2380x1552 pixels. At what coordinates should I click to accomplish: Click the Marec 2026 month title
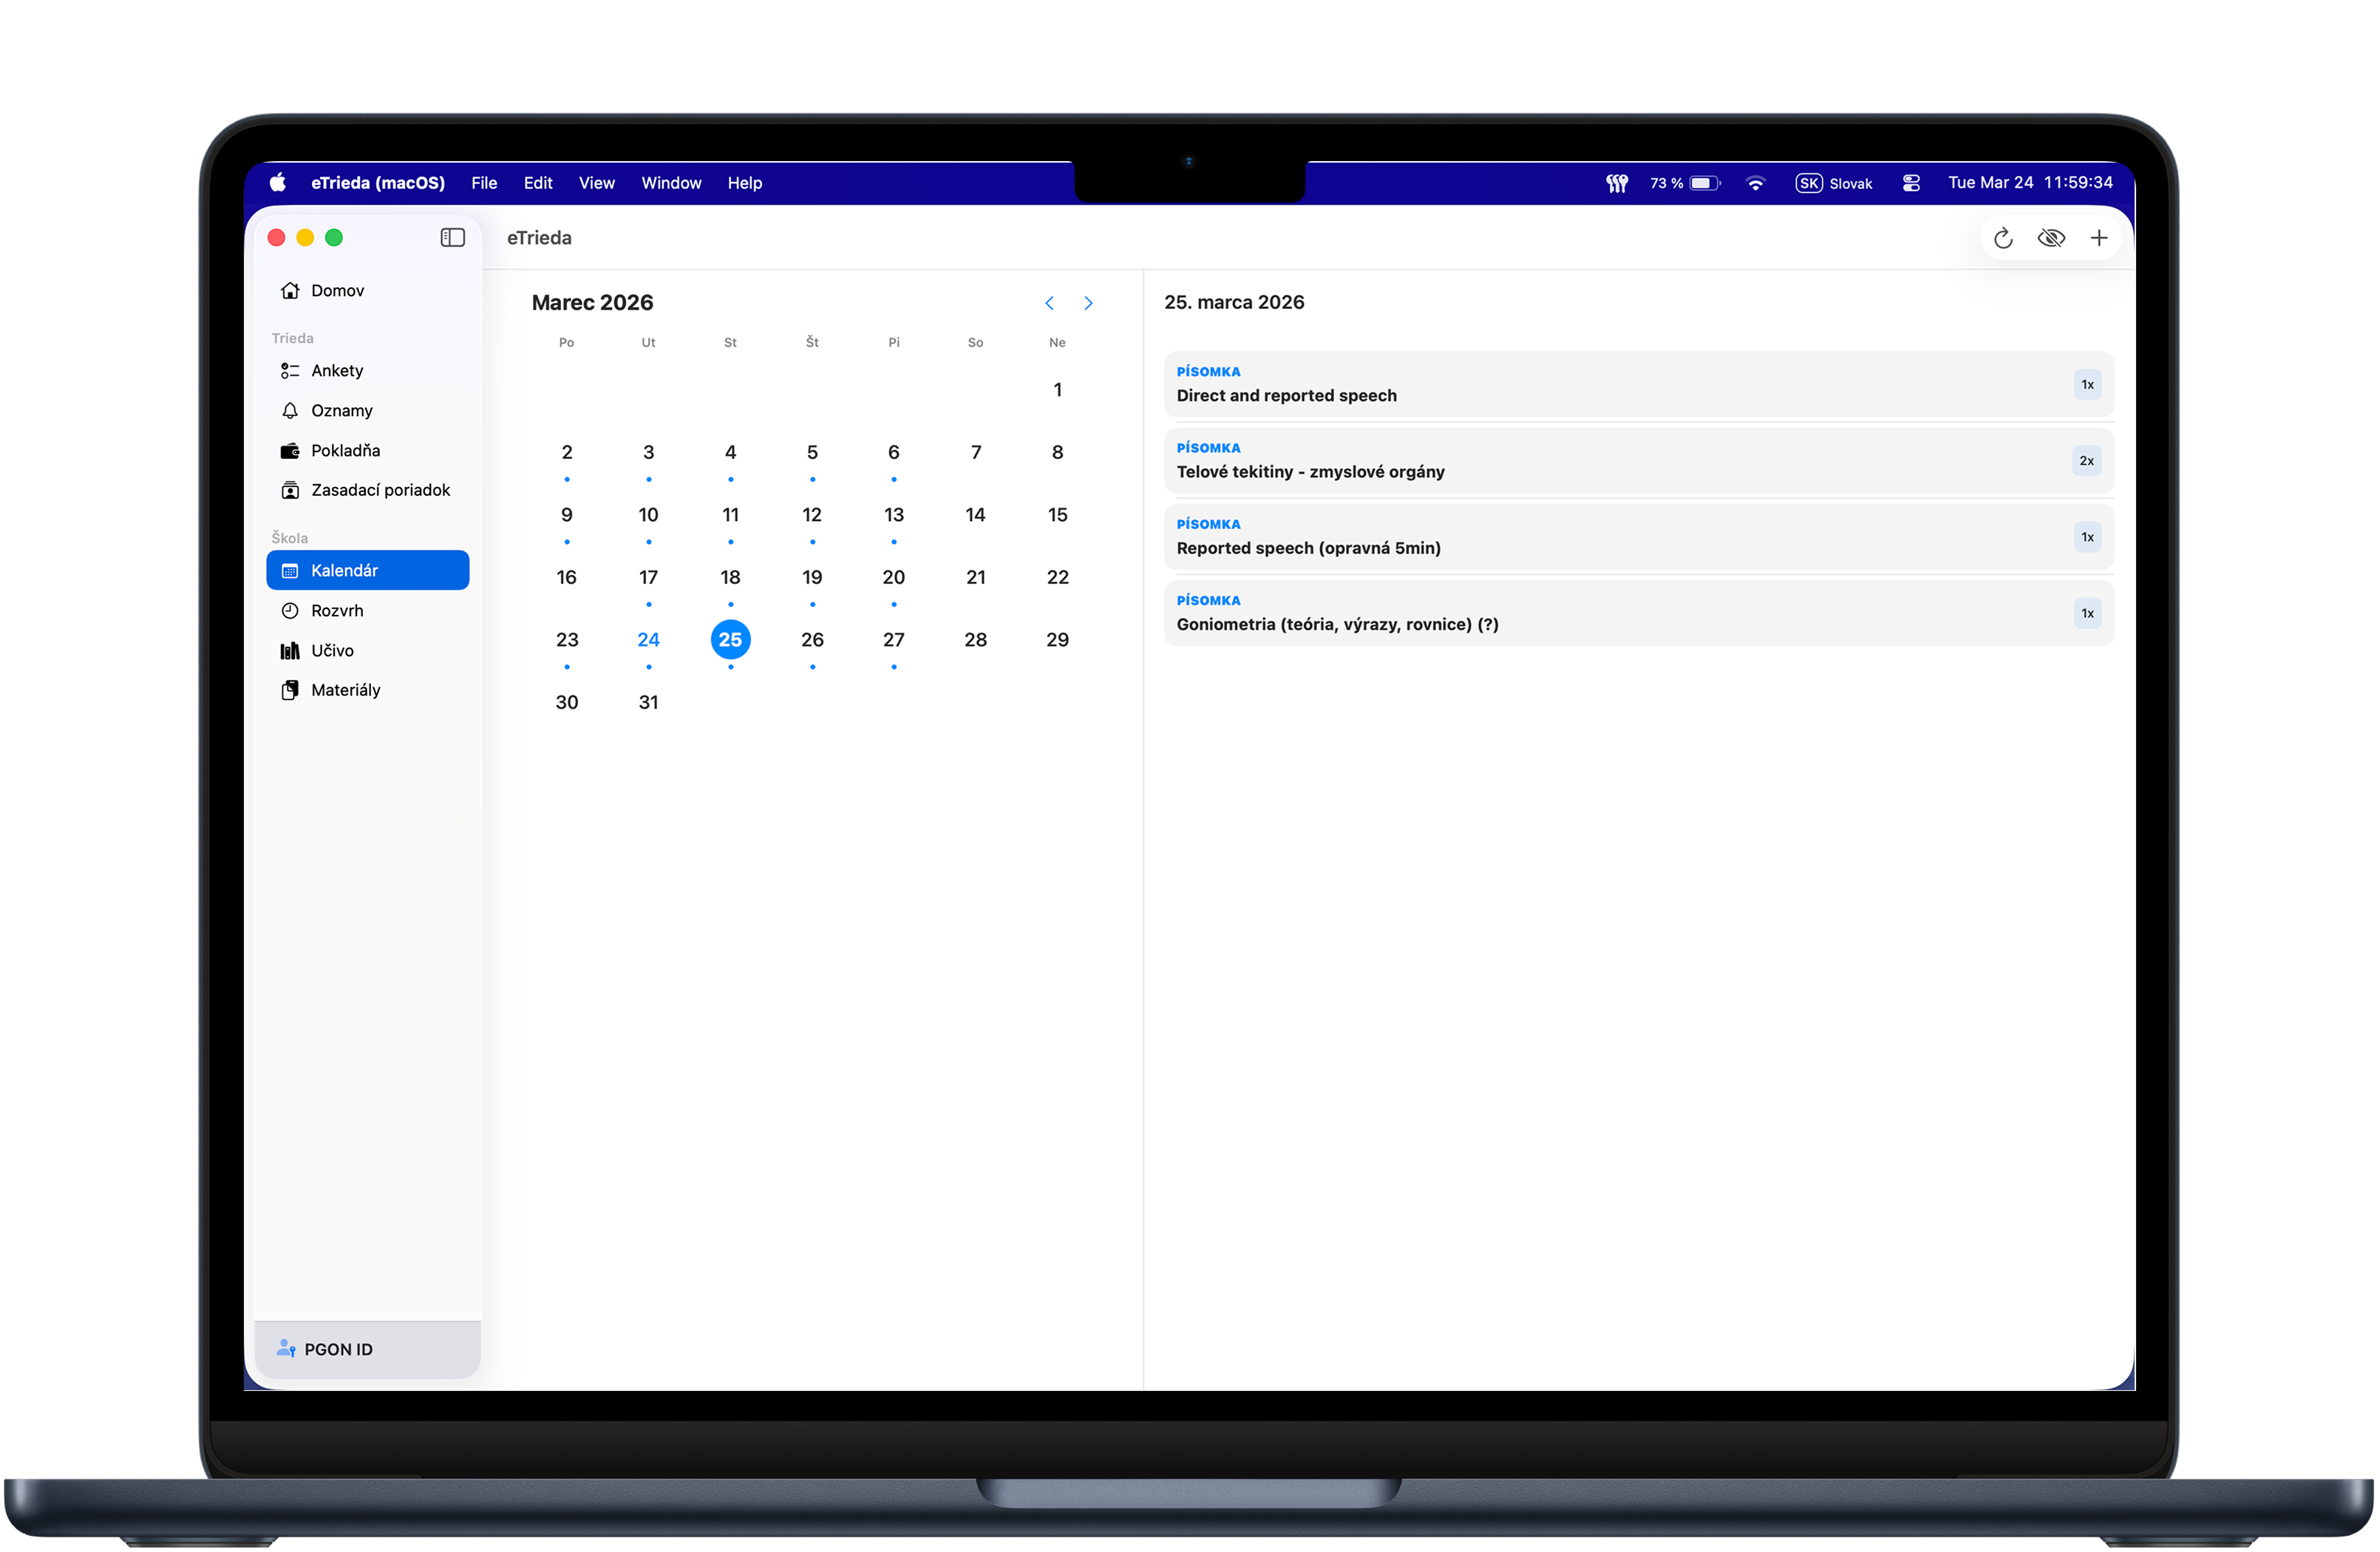pos(592,302)
